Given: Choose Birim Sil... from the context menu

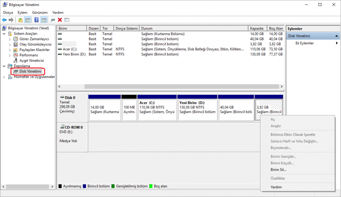Looking at the screenshot, I should click(278, 170).
